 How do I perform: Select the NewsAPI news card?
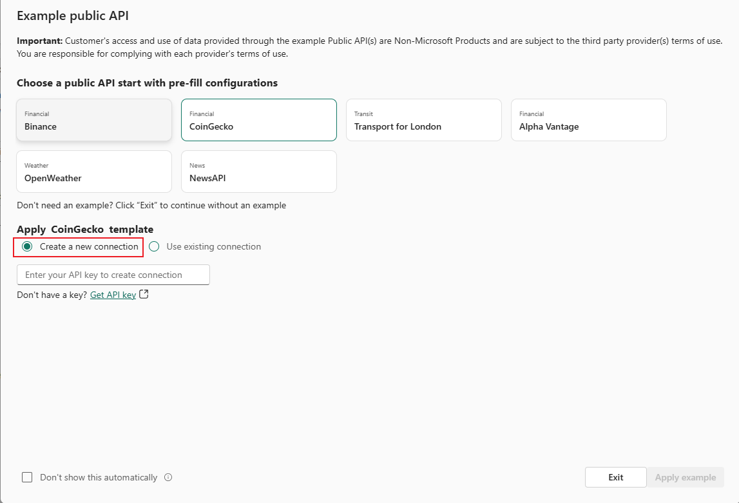[258, 172]
